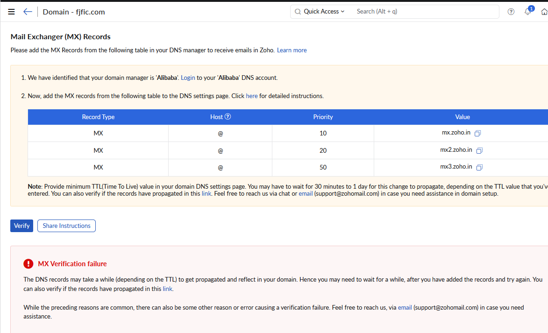Image resolution: width=548 pixels, height=333 pixels.
Task: Click mx3.zoho.in value text
Action: click(456, 166)
